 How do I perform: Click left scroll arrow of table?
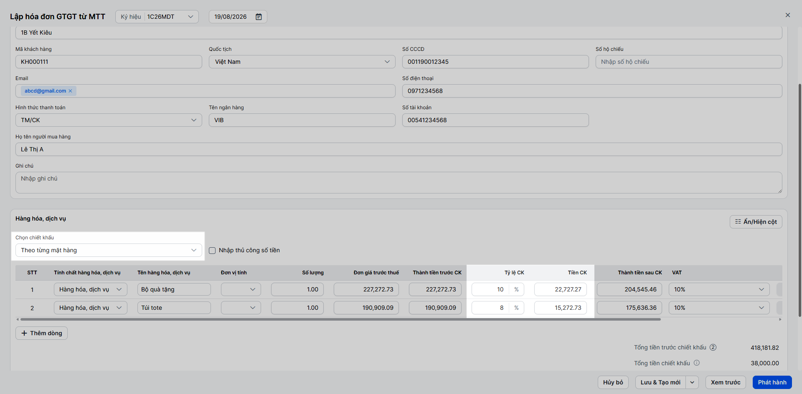tap(17, 319)
